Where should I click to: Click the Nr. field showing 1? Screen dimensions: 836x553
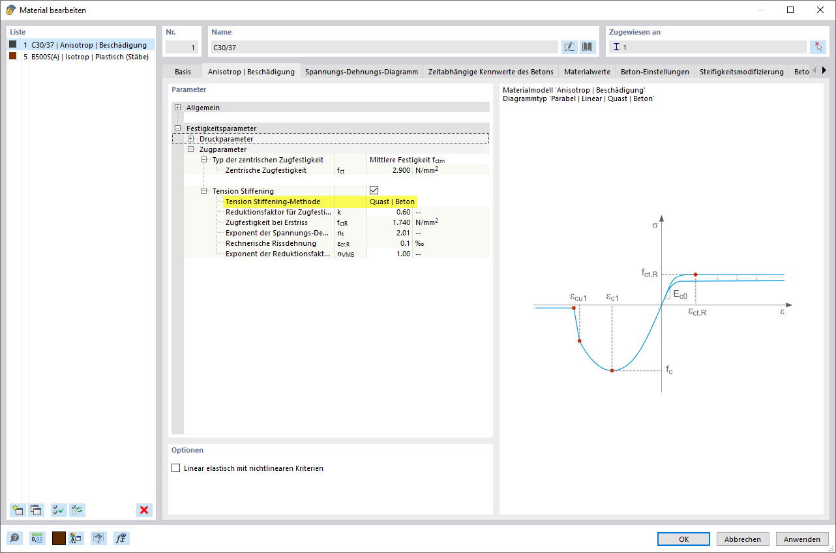pyautogui.click(x=181, y=47)
